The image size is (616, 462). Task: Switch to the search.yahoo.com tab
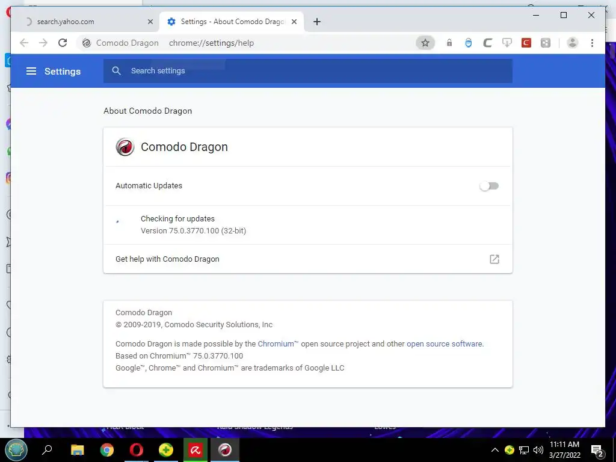[85, 22]
